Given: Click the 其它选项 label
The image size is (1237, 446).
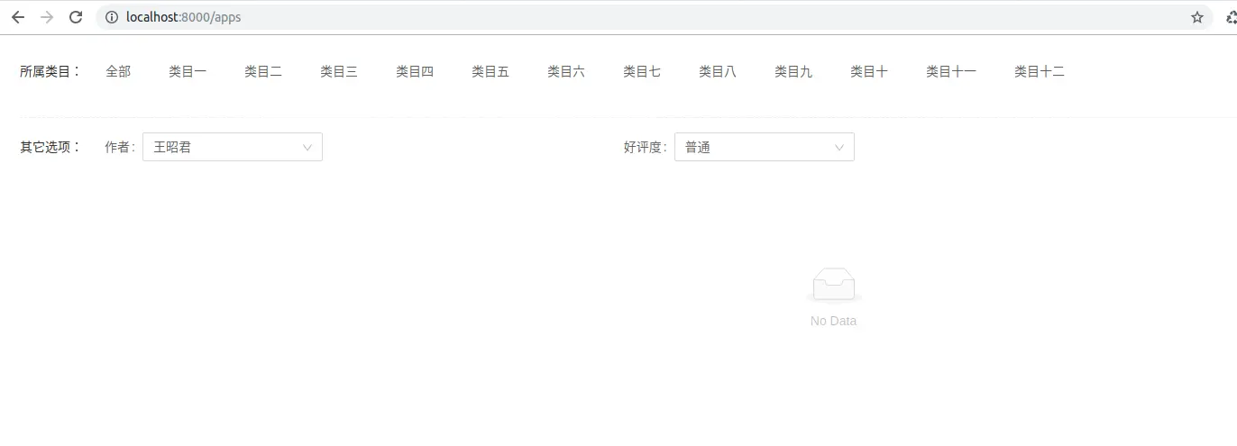Looking at the screenshot, I should pyautogui.click(x=50, y=147).
